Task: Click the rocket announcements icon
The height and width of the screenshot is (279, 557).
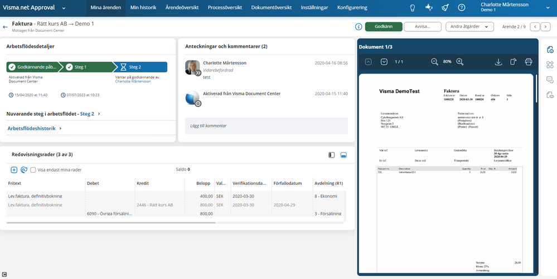Action: click(445, 7)
